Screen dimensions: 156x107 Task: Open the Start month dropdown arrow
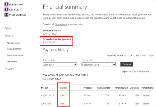click(75, 64)
